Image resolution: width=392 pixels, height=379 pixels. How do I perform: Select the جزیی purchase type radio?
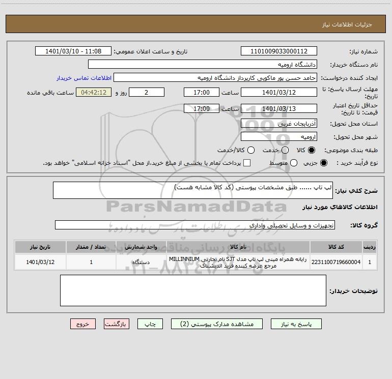click(x=324, y=163)
